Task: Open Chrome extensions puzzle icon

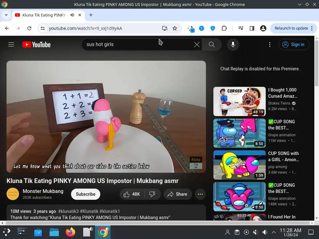Action: (x=224, y=28)
